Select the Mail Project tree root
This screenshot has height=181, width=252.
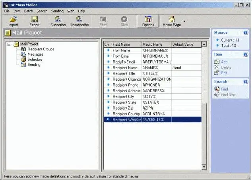[29, 44]
